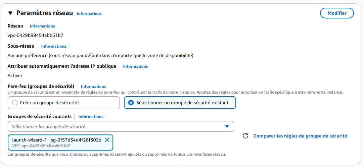The height and width of the screenshot is (168, 364).
Task: Click the launch-wizard-1 security group token
Action: tap(57, 140)
